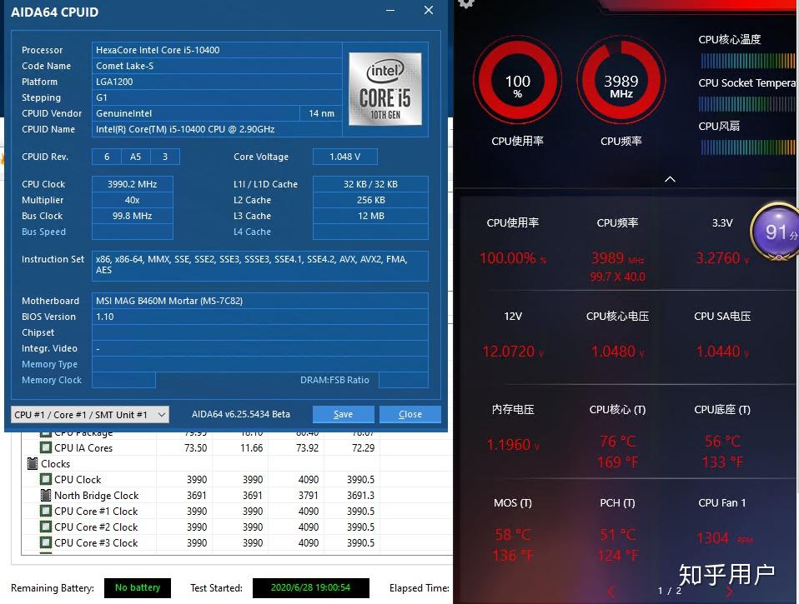This screenshot has height=604, width=799.
Task: Collapse the Clocks tree group
Action: pos(33,463)
